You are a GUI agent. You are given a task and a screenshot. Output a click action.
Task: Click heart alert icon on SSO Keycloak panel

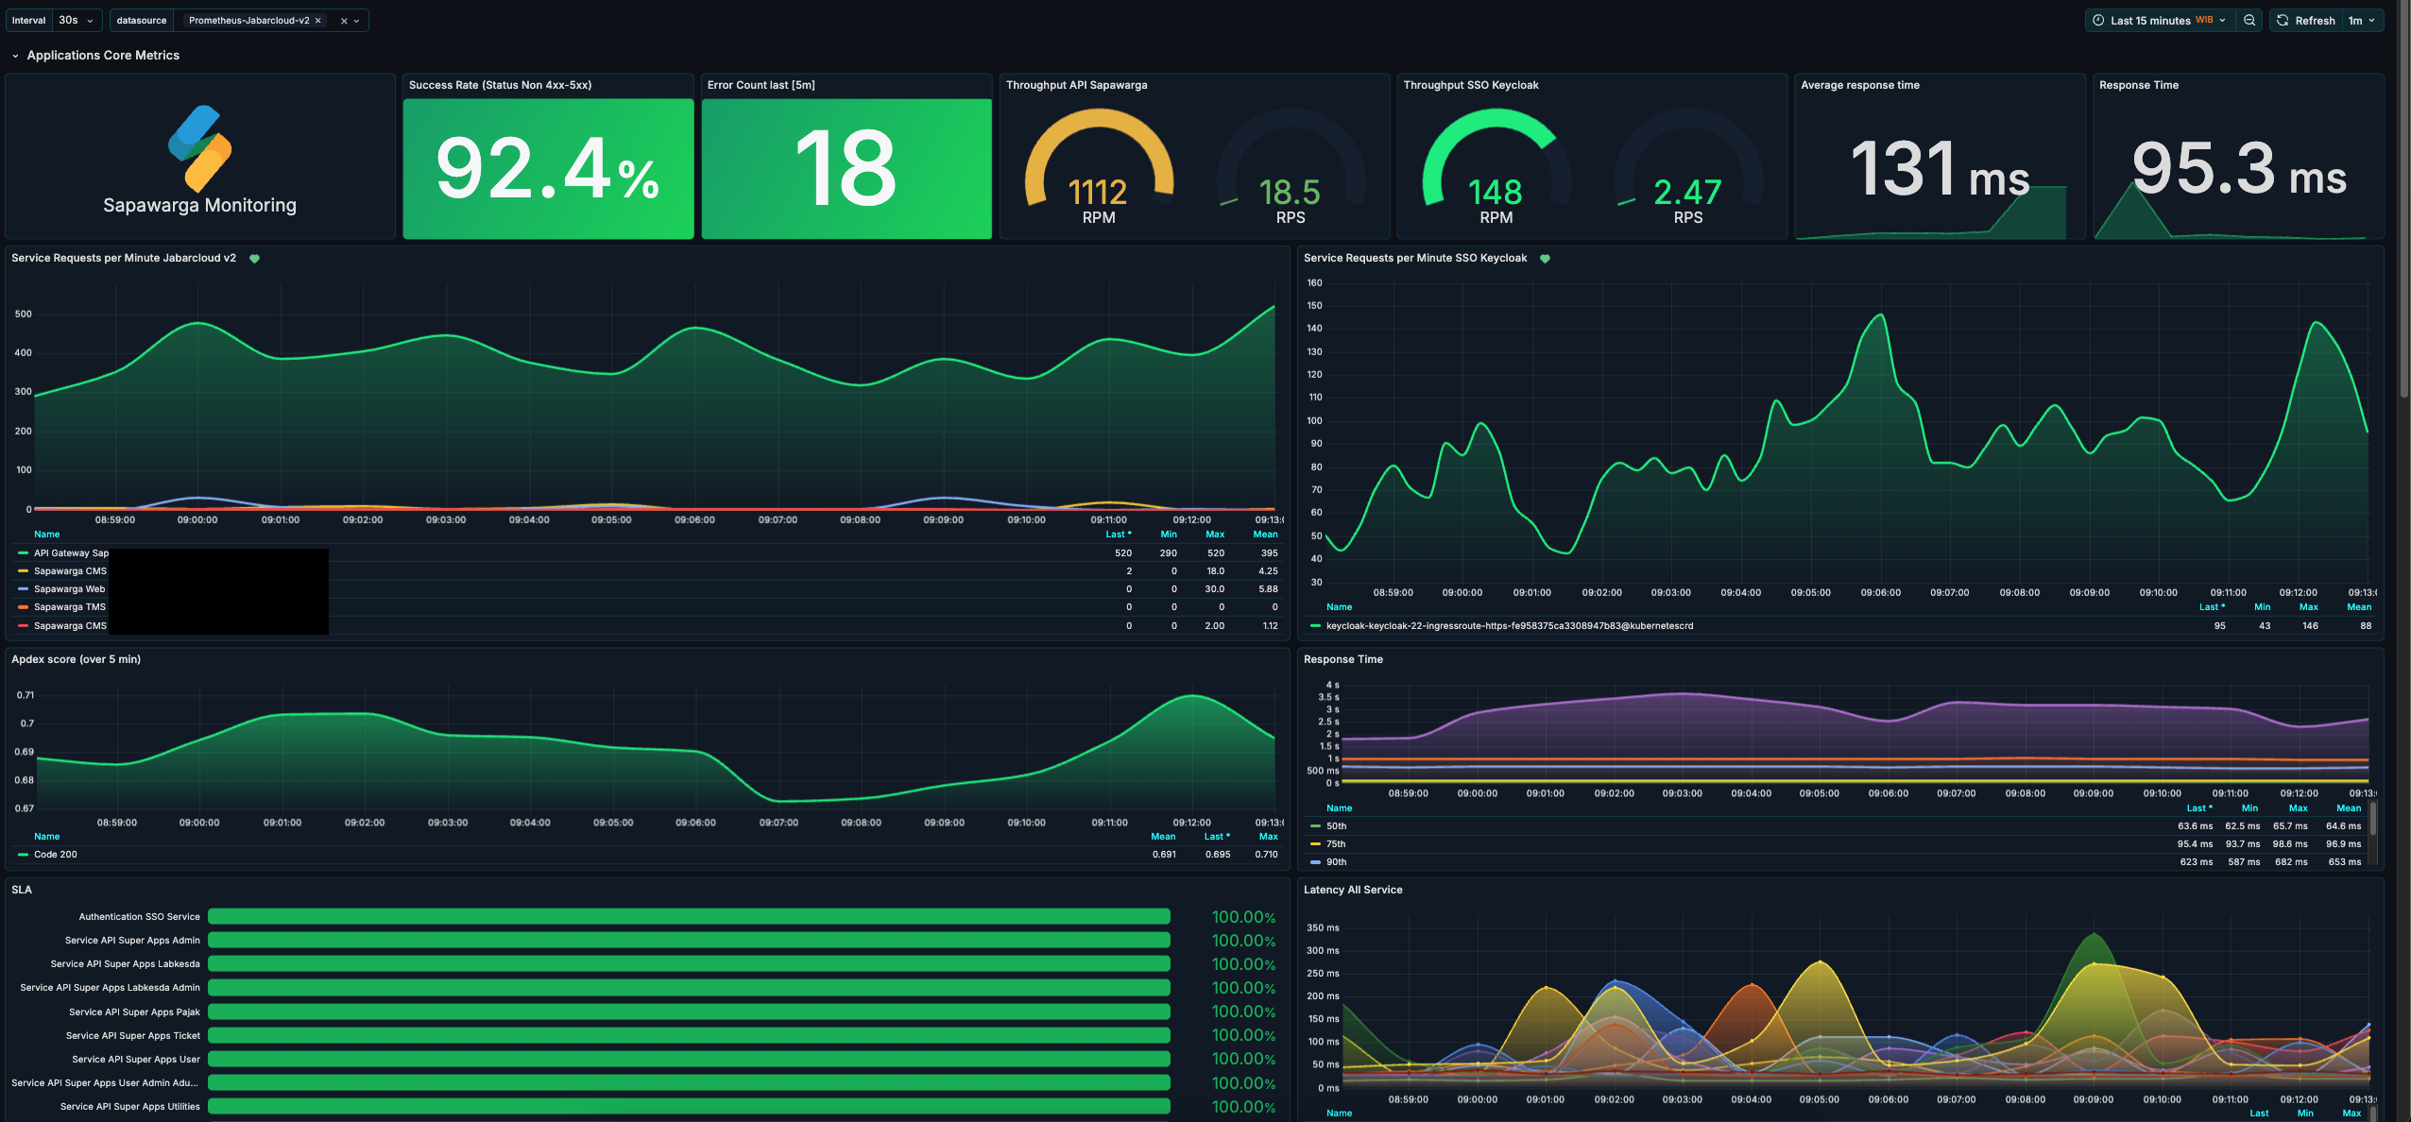[x=1545, y=259]
